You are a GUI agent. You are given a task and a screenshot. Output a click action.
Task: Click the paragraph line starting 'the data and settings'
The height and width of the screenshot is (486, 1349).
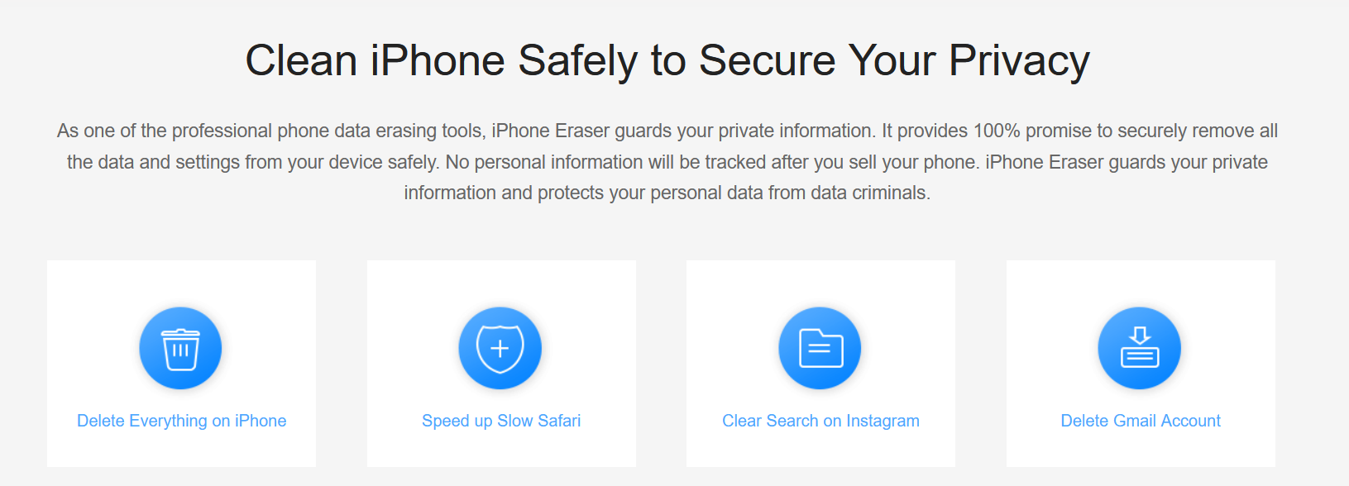(667, 162)
